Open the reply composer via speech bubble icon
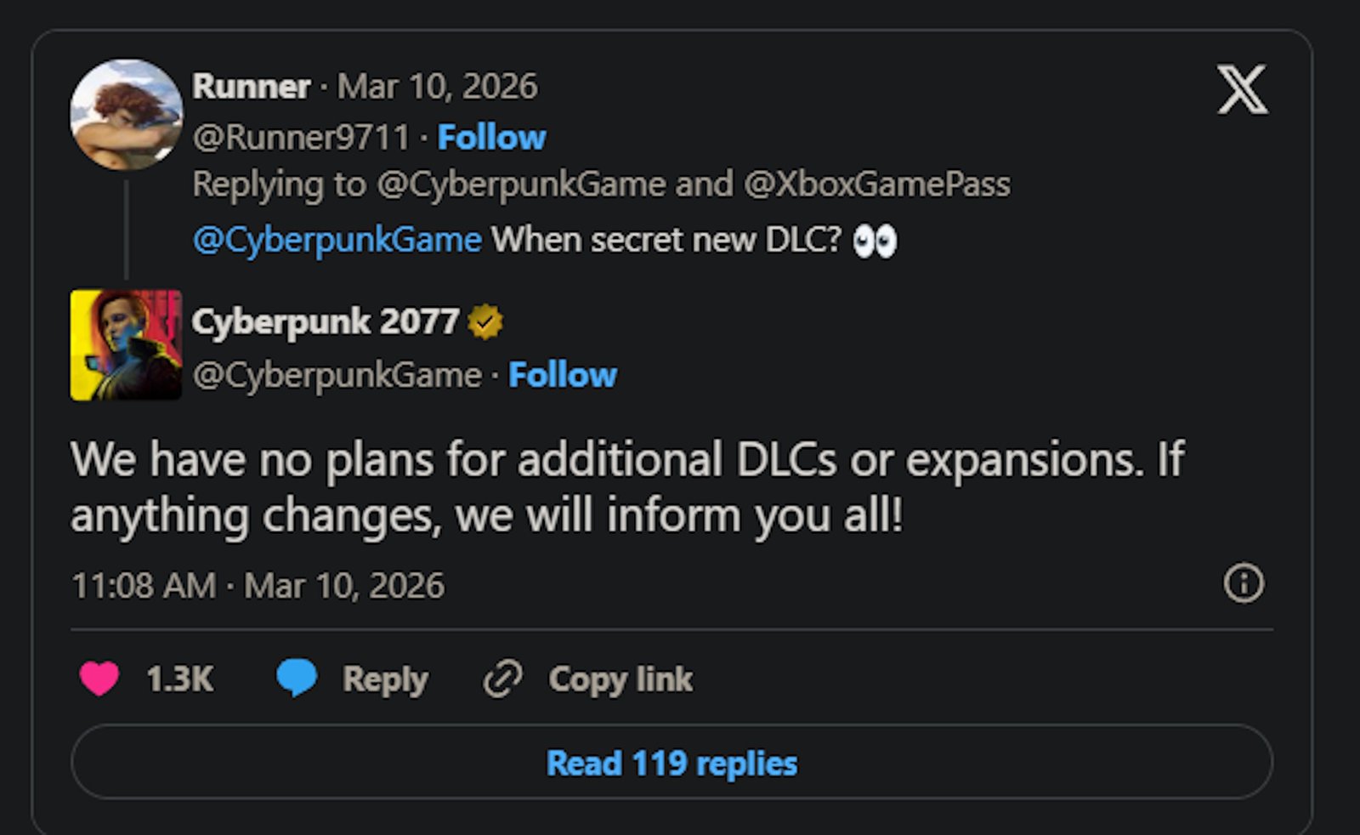Viewport: 1360px width, 835px height. click(294, 677)
